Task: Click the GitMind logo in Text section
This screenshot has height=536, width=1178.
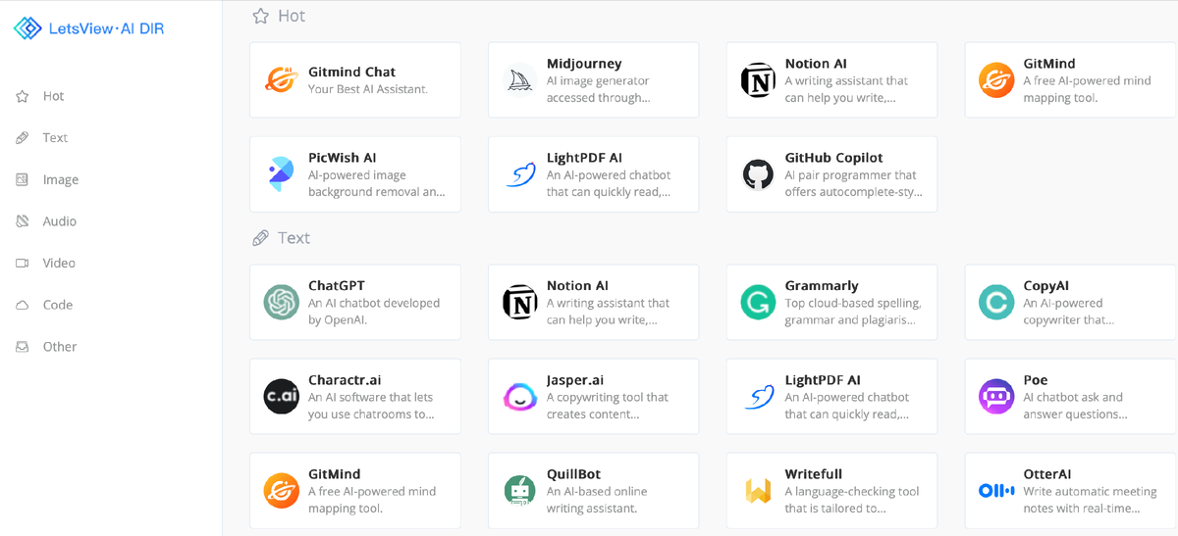Action: [282, 491]
